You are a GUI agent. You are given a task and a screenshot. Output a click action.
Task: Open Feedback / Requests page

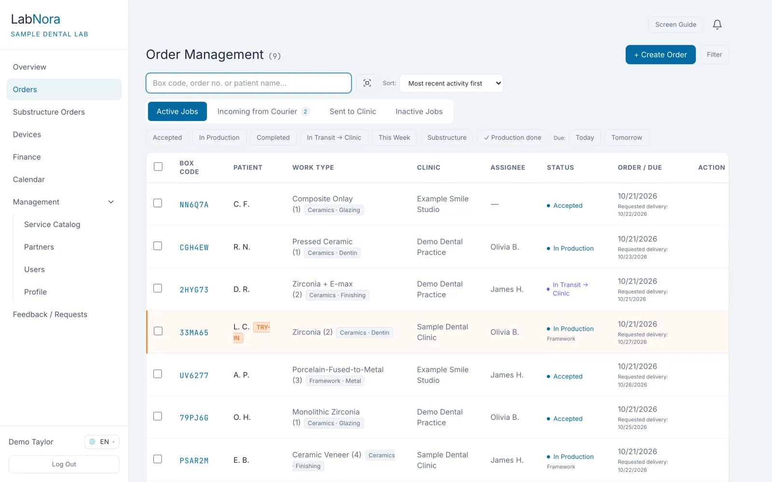coord(64,314)
